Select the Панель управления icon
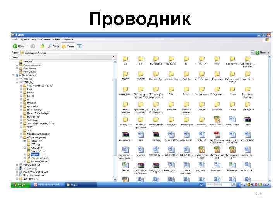Viewport: 279px width, 209px height. [21, 175]
